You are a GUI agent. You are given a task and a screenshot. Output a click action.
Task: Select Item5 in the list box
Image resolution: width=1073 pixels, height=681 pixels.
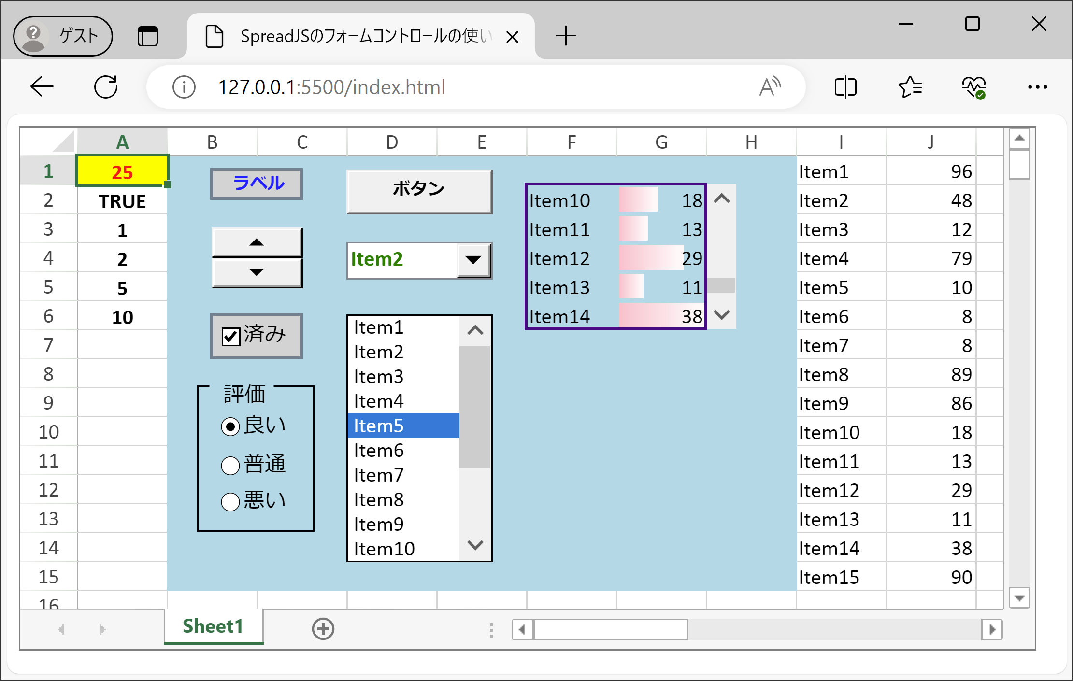(403, 426)
